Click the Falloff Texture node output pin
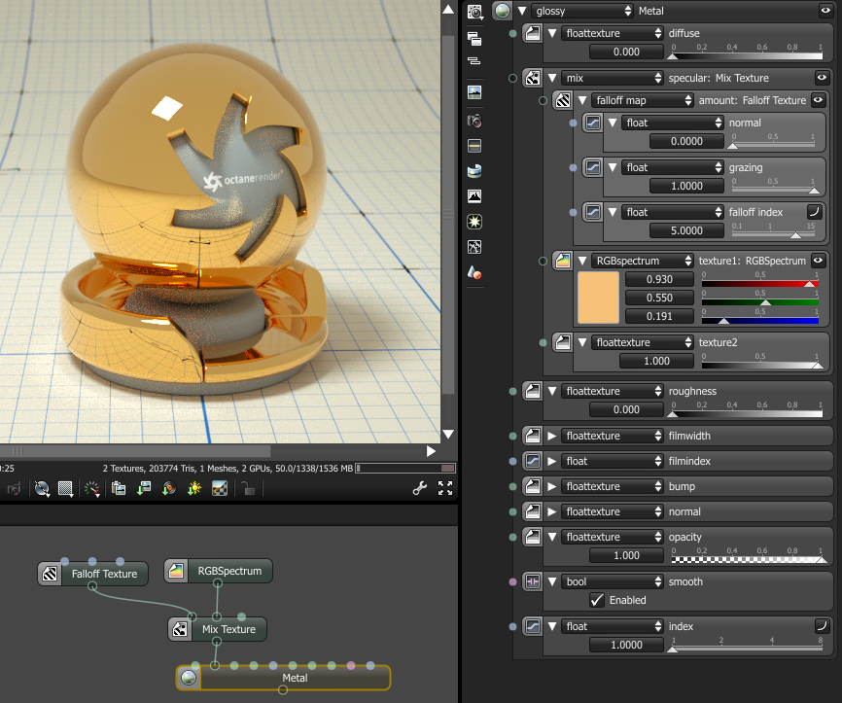Screen dimensions: 842x703 pyautogui.click(x=92, y=586)
